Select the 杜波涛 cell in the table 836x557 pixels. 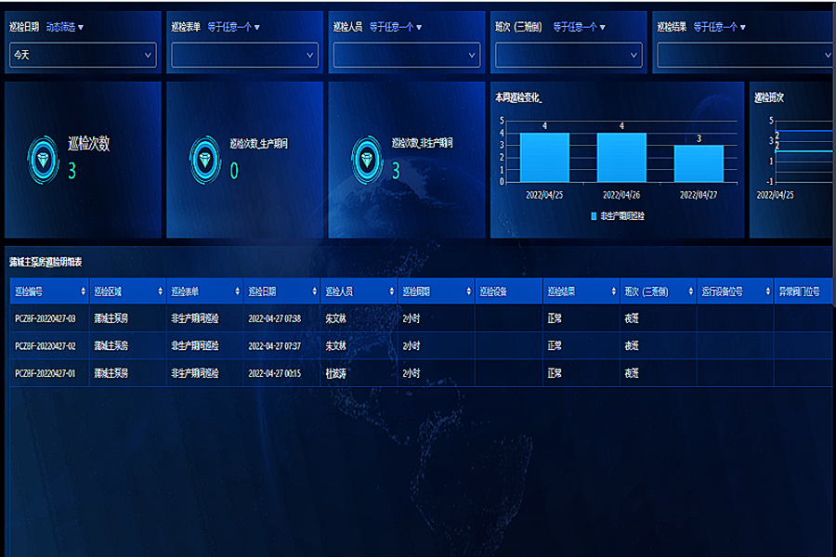click(x=335, y=373)
